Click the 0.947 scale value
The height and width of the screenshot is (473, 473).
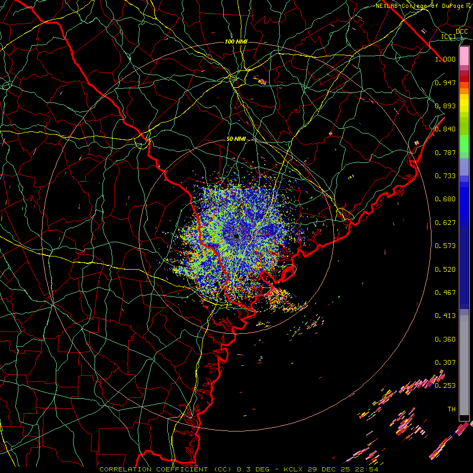click(445, 83)
